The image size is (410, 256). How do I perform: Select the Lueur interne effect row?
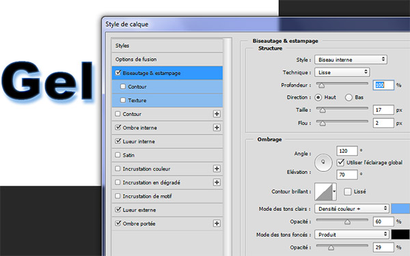pos(167,141)
